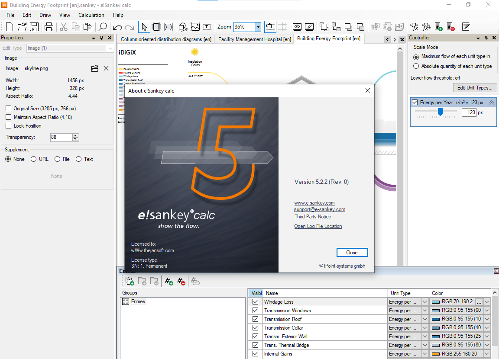The height and width of the screenshot is (359, 499).
Task: Adjust the Energy per Year scale slider
Action: coord(440,112)
